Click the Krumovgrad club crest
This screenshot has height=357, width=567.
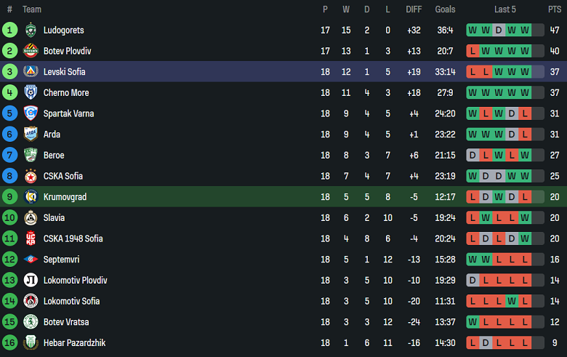(31, 196)
